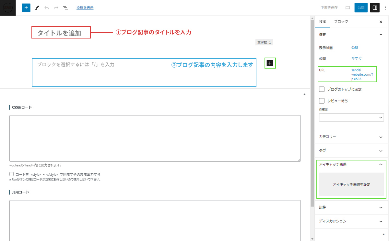Open the 投稿者 author dropdown
The height and width of the screenshot is (241, 389).
click(351, 117)
